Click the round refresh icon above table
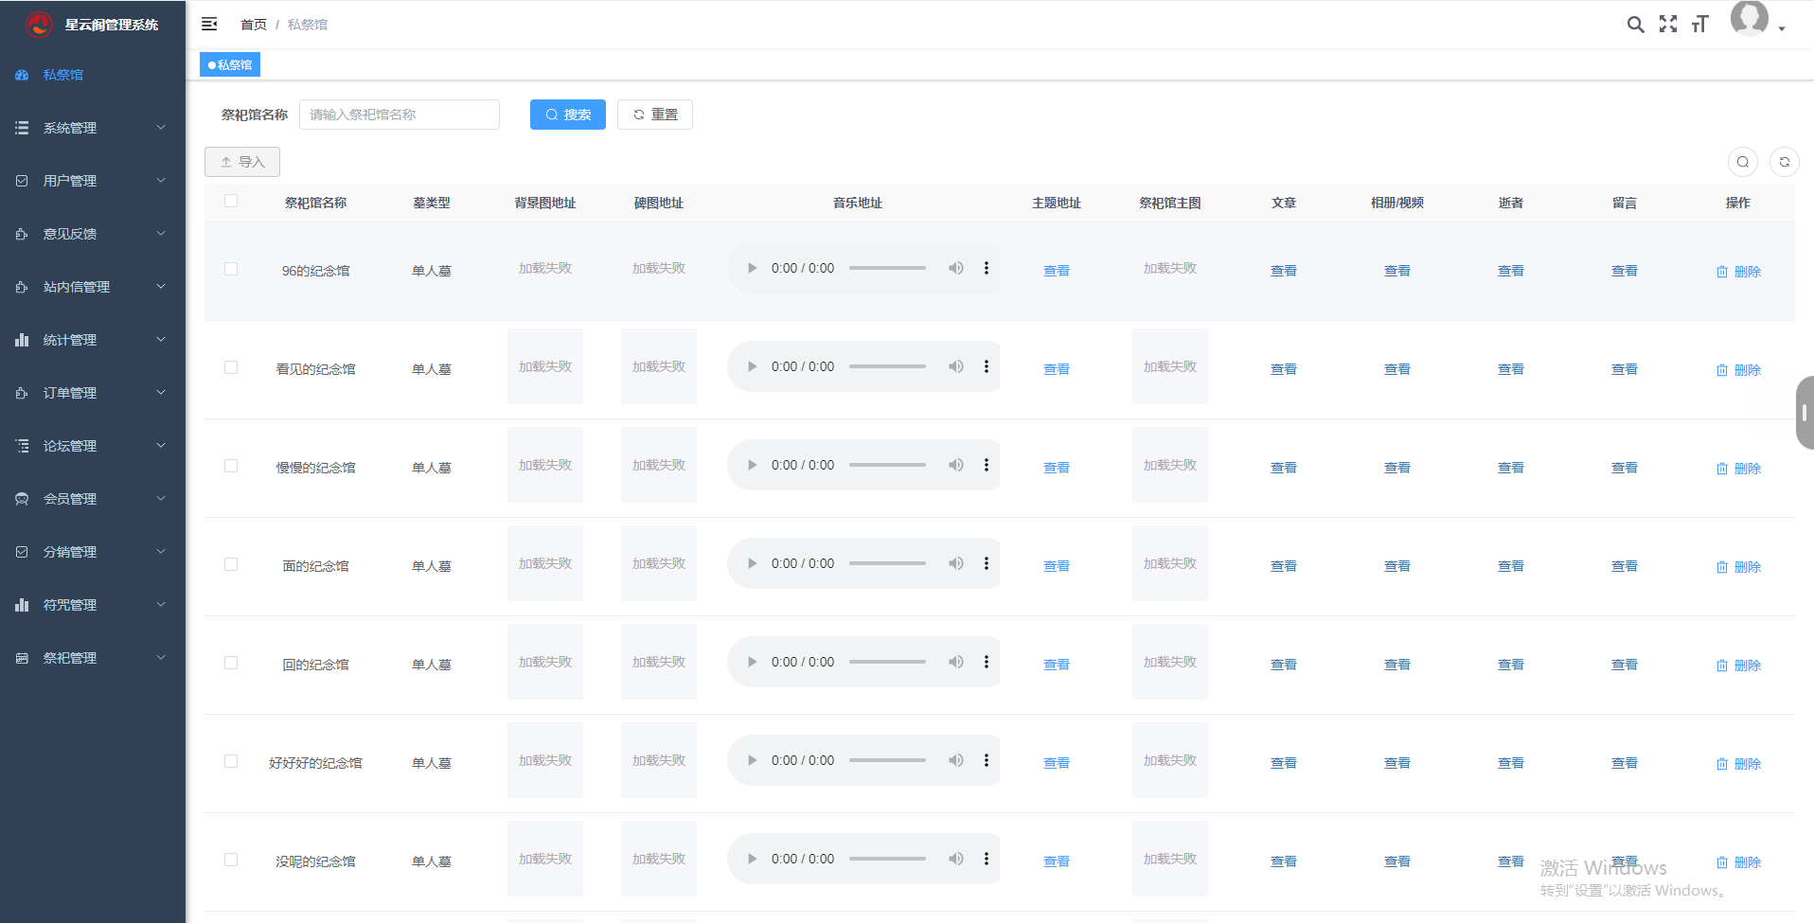The width and height of the screenshot is (1814, 923). coord(1785,162)
